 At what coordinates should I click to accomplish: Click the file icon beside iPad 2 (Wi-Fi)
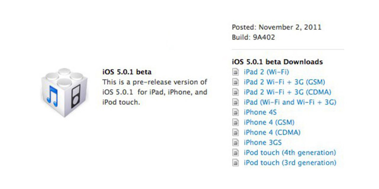pos(235,72)
